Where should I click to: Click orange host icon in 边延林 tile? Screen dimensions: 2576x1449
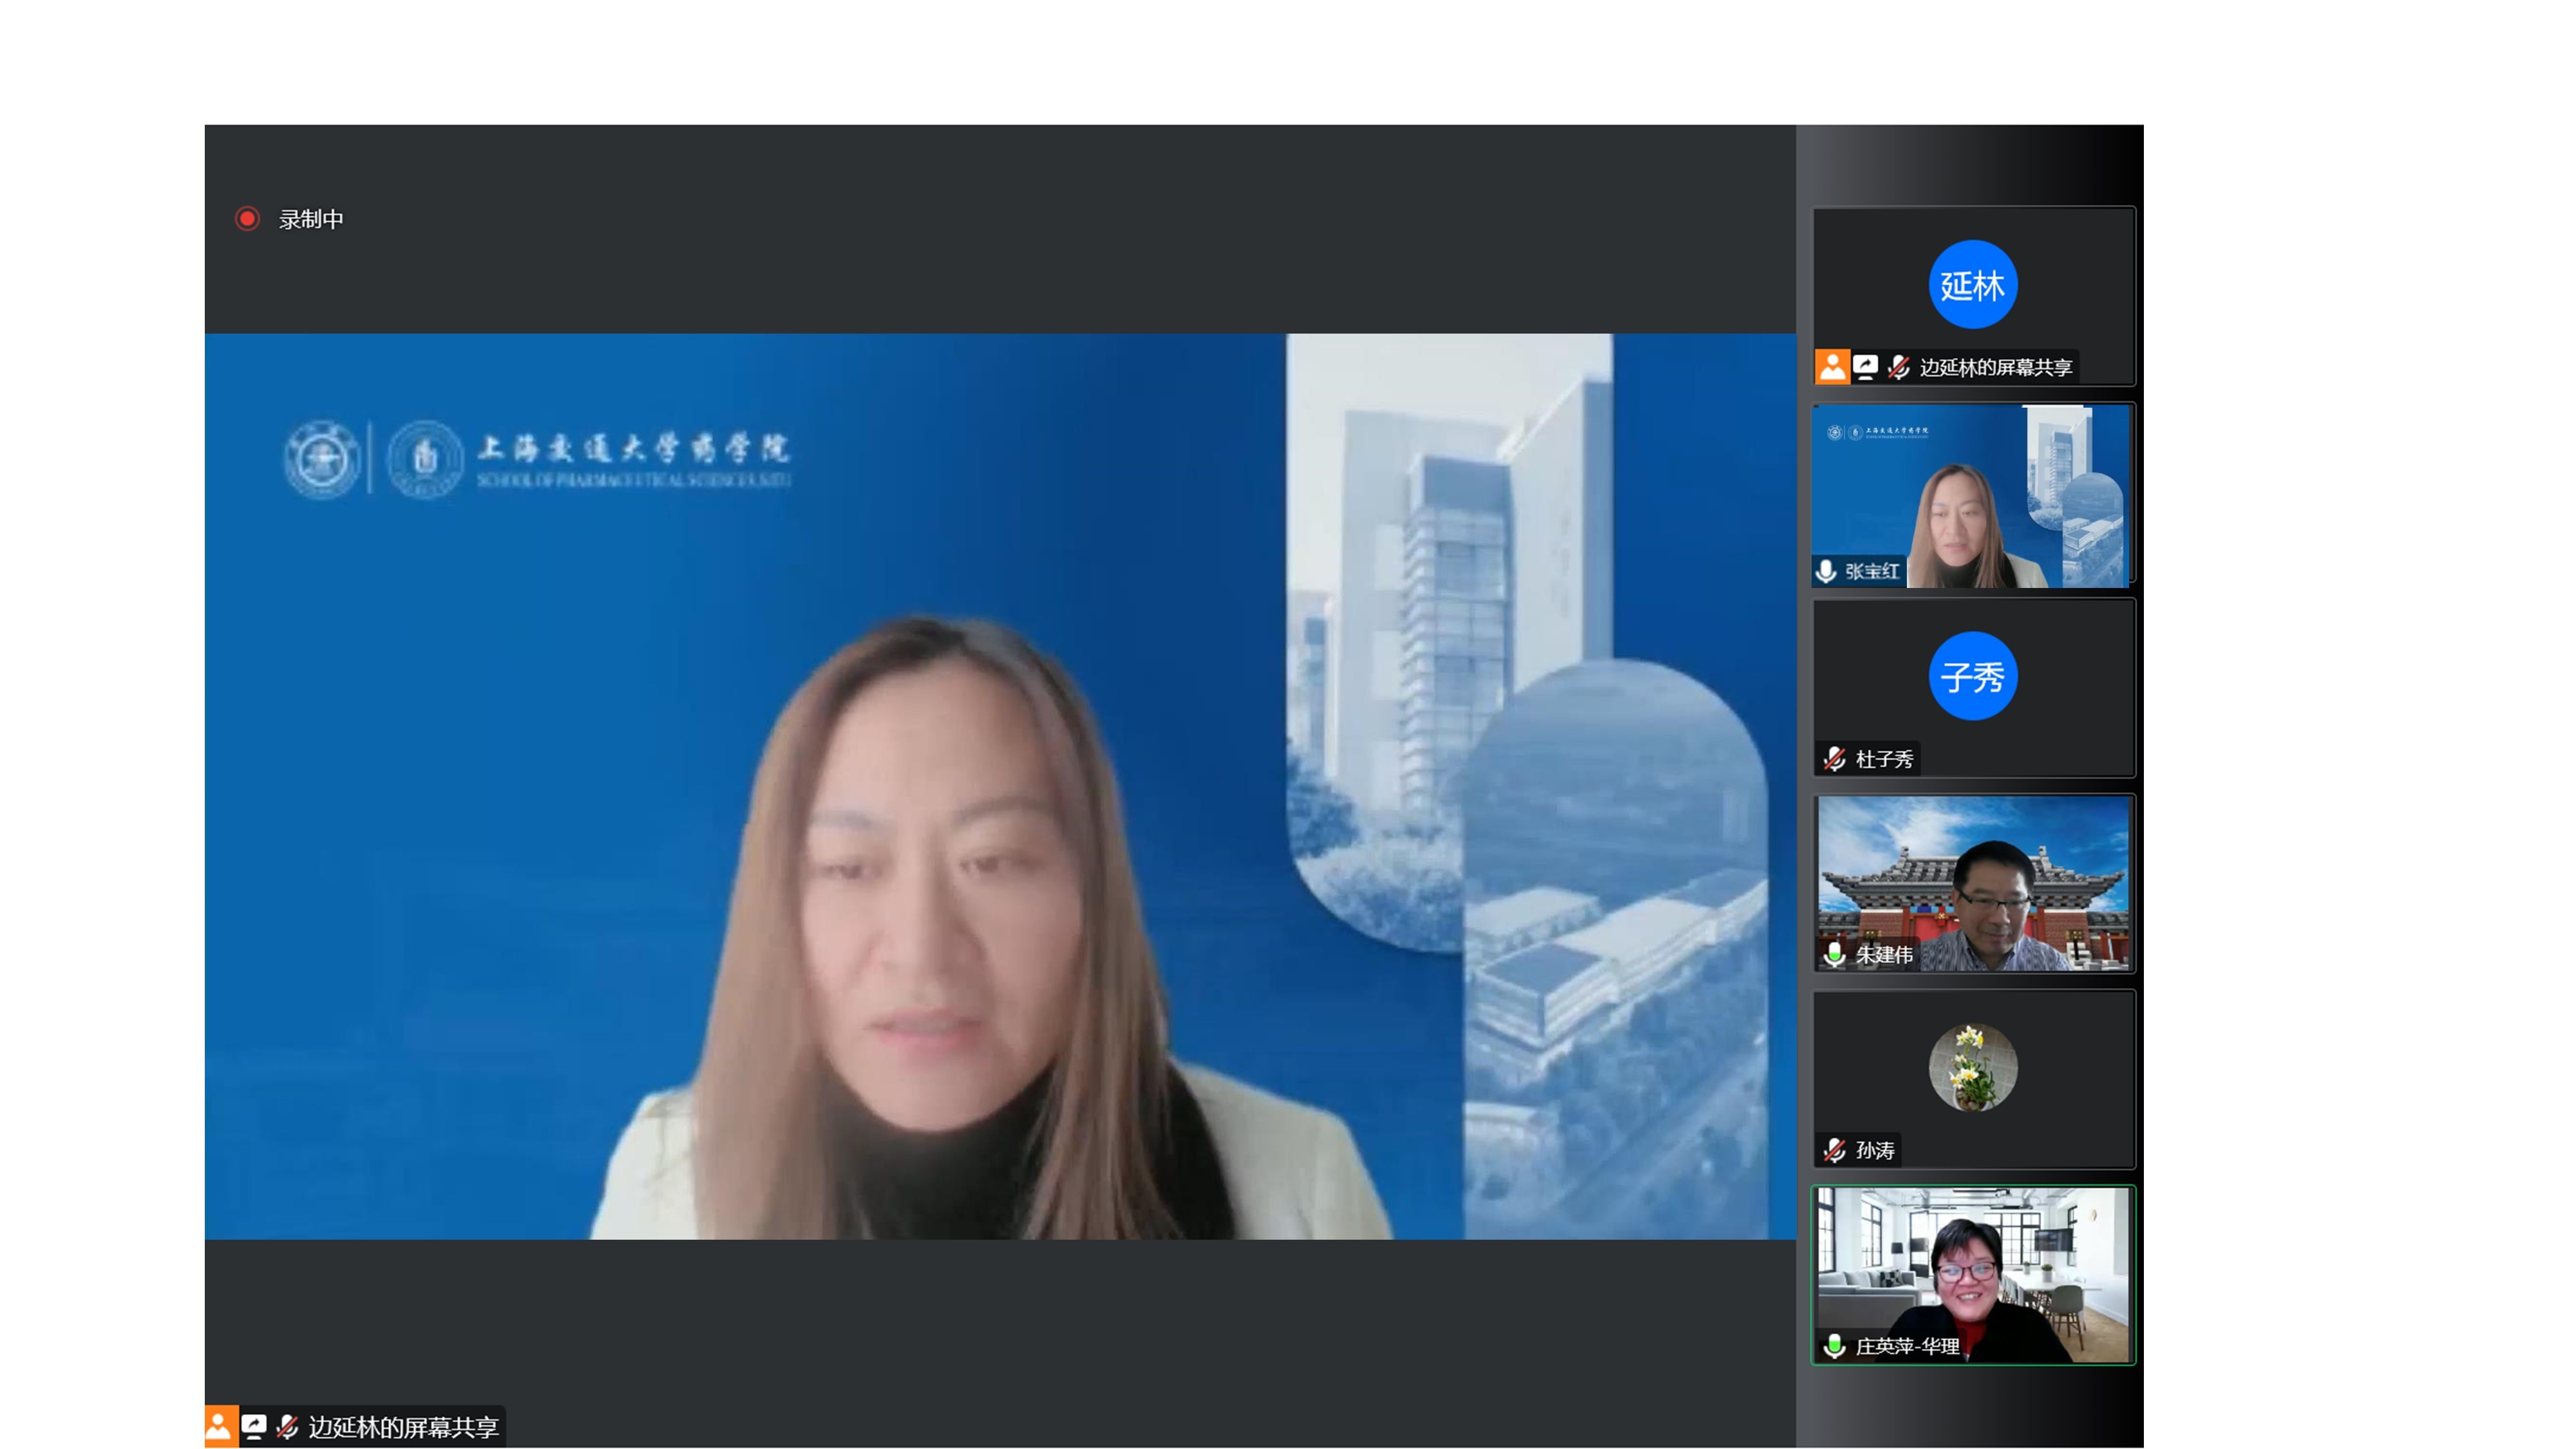click(x=1832, y=367)
